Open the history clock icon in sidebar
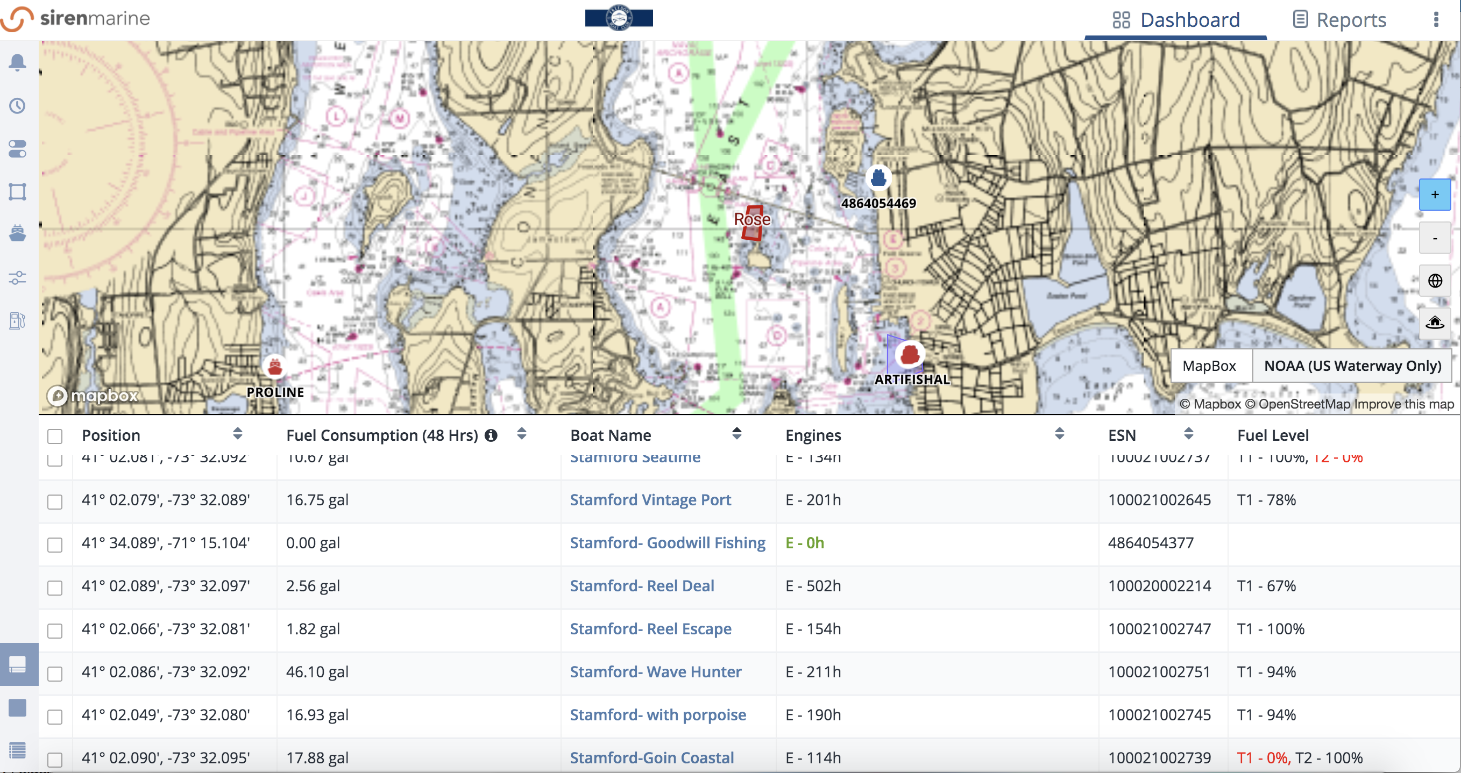This screenshot has width=1461, height=773. point(18,105)
